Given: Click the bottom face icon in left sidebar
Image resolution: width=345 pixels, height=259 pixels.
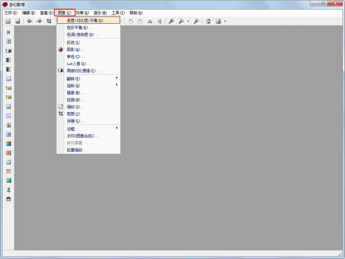Looking at the screenshot, I should click(8, 199).
